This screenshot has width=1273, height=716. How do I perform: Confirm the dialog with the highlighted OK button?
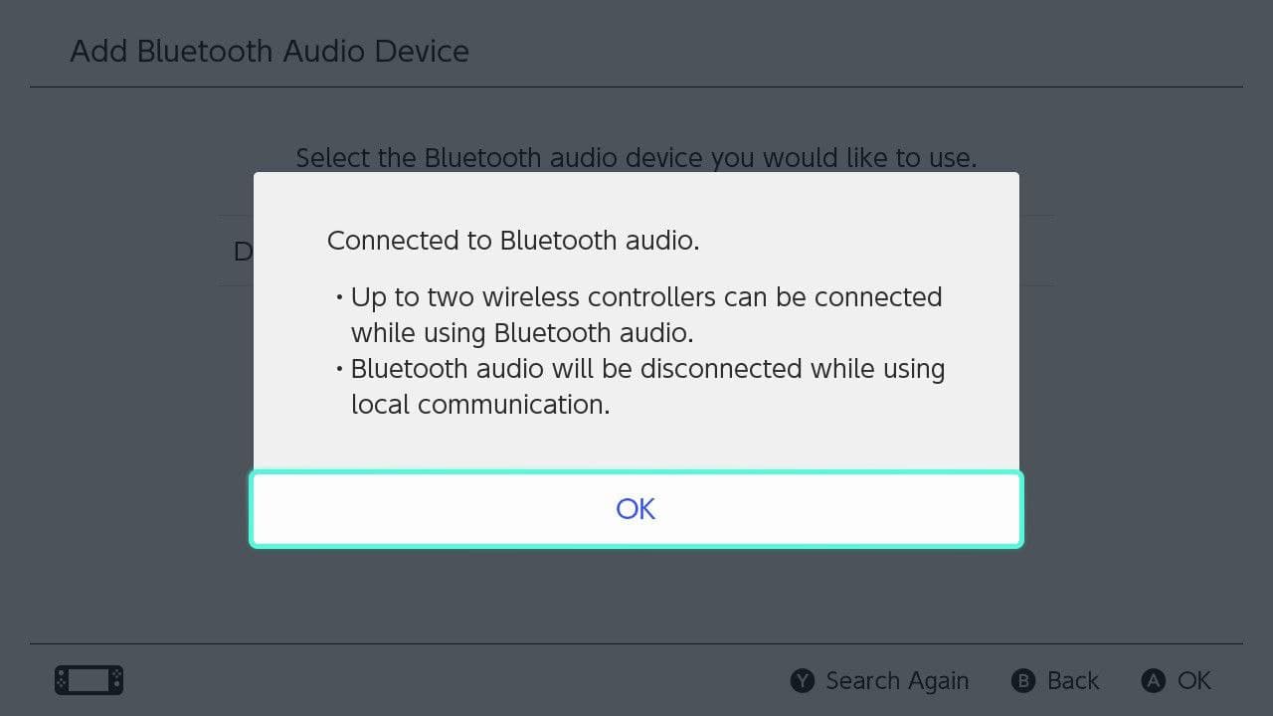636,509
